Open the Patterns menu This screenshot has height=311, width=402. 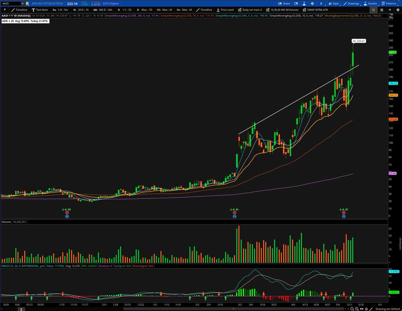coord(389,3)
